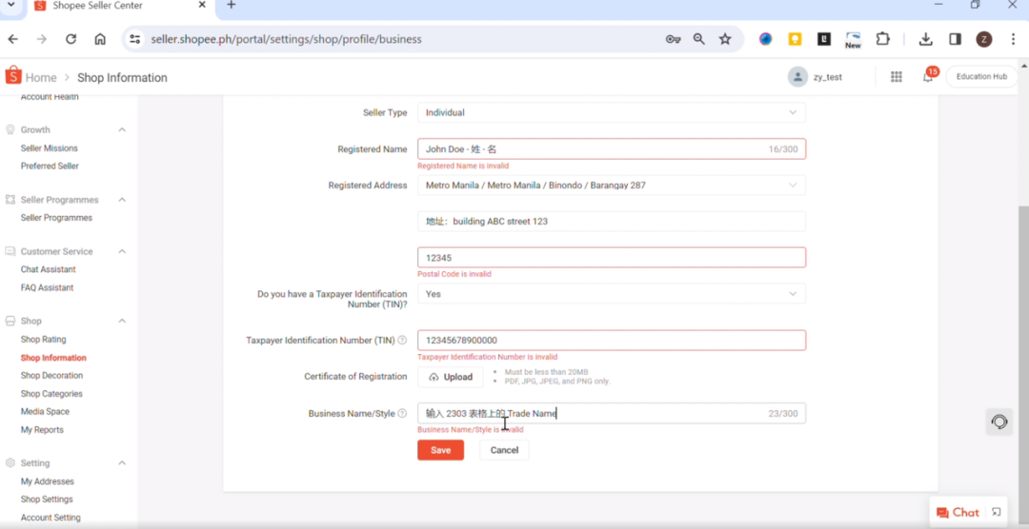Go to Shop Rating page
Viewport: 1029px width, 529px height.
pos(43,340)
